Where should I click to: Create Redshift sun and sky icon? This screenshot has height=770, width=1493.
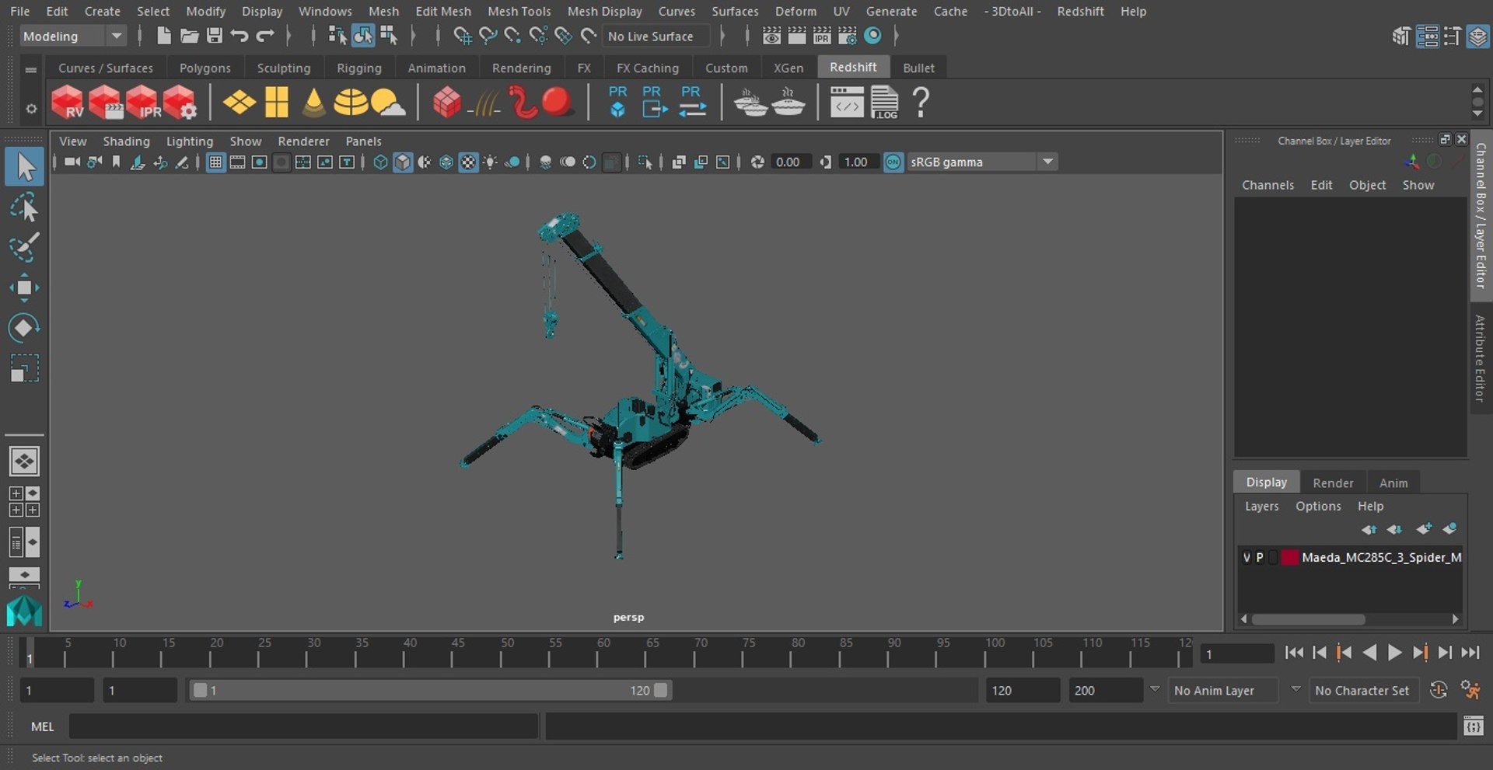pyautogui.click(x=387, y=103)
